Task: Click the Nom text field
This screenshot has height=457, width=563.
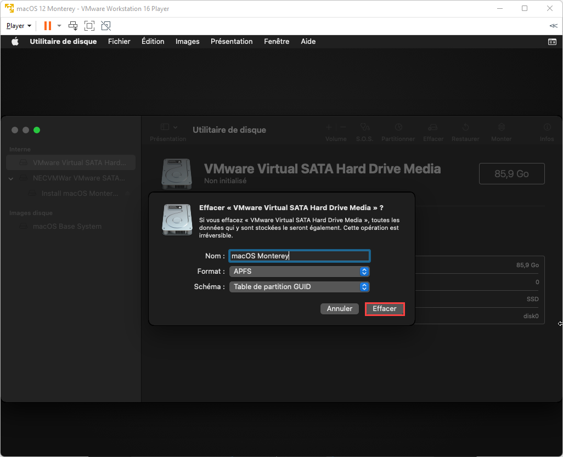Action: [300, 256]
